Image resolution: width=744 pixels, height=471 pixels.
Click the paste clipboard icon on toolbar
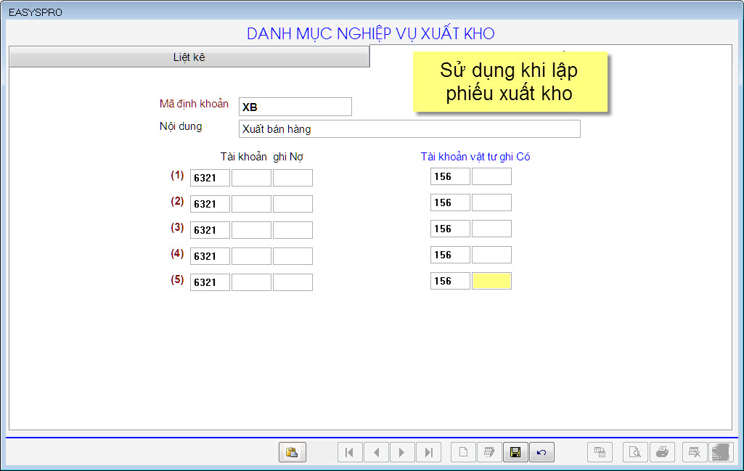293,451
